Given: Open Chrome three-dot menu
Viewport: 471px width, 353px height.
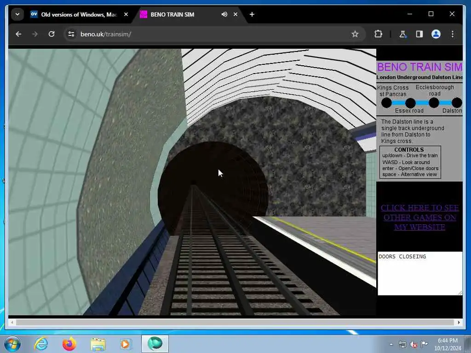Looking at the screenshot, I should (x=453, y=34).
